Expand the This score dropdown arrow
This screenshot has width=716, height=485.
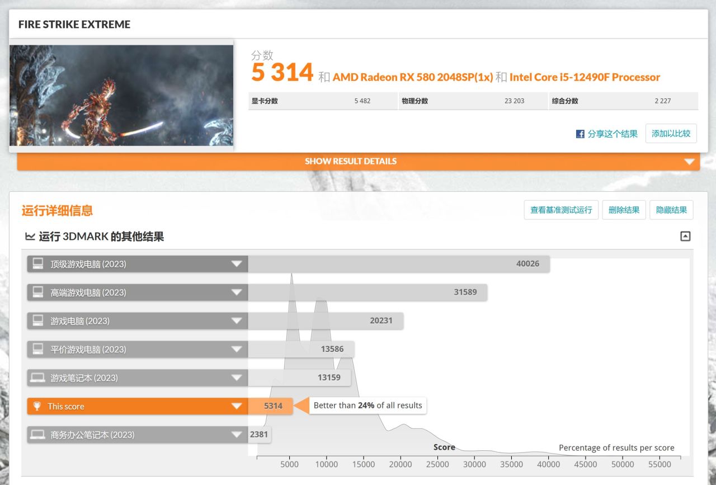(237, 407)
